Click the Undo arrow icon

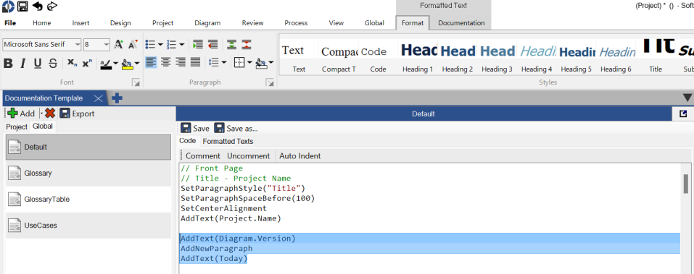[x=37, y=6]
